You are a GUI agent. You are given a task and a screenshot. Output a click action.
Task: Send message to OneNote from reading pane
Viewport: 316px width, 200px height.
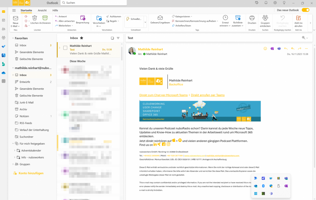[272, 49]
